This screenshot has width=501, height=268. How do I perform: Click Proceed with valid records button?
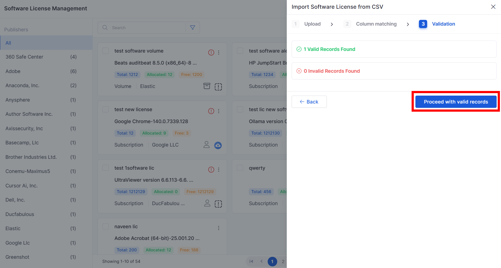coord(456,102)
